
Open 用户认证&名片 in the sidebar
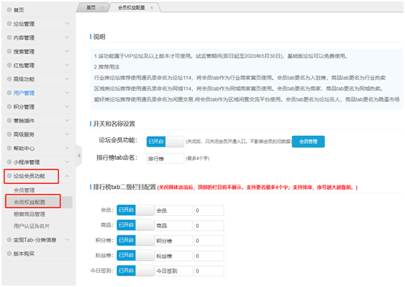(x=31, y=226)
